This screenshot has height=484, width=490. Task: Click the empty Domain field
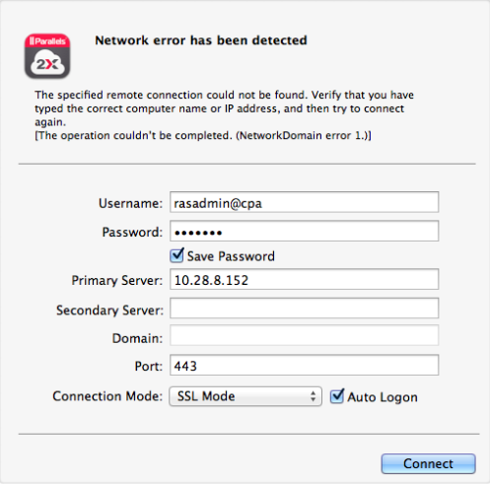point(304,335)
